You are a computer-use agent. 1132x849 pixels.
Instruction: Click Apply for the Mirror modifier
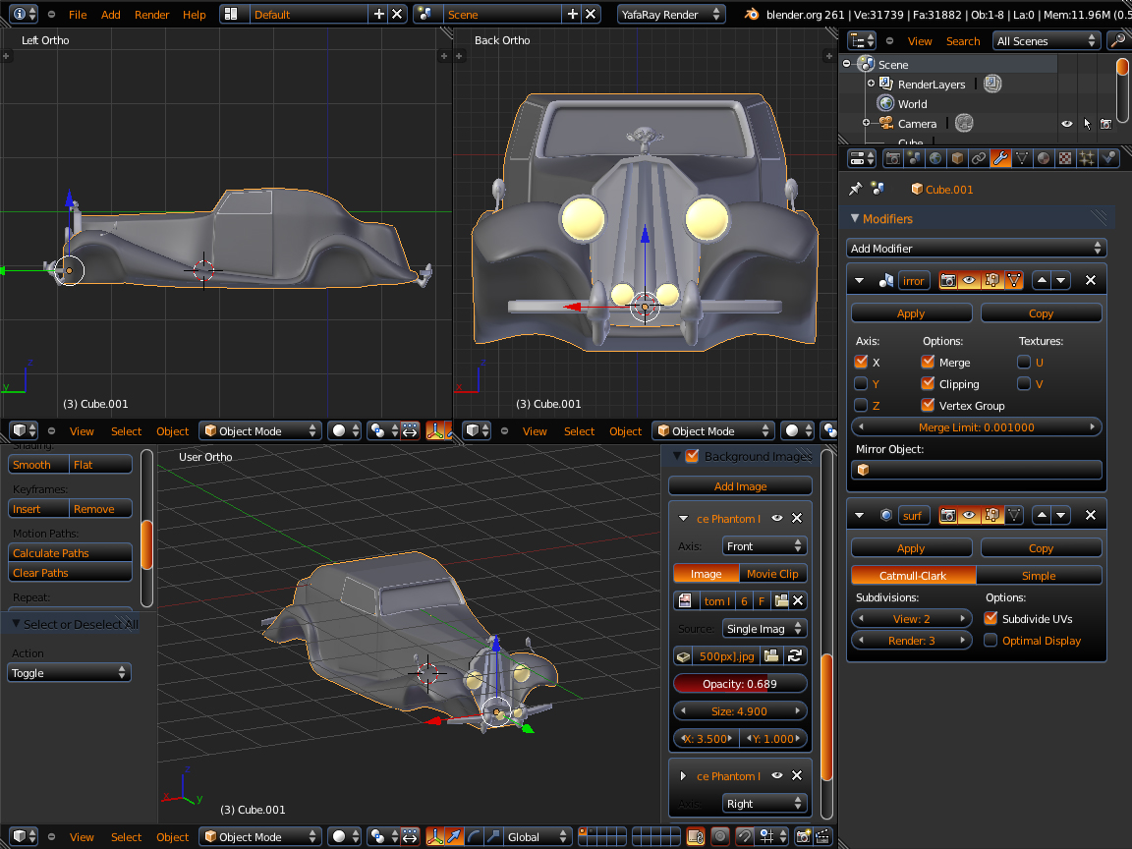pyautogui.click(x=911, y=313)
